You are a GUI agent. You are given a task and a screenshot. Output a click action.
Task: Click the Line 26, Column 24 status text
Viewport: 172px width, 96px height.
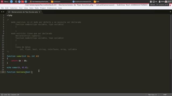click(12, 95)
